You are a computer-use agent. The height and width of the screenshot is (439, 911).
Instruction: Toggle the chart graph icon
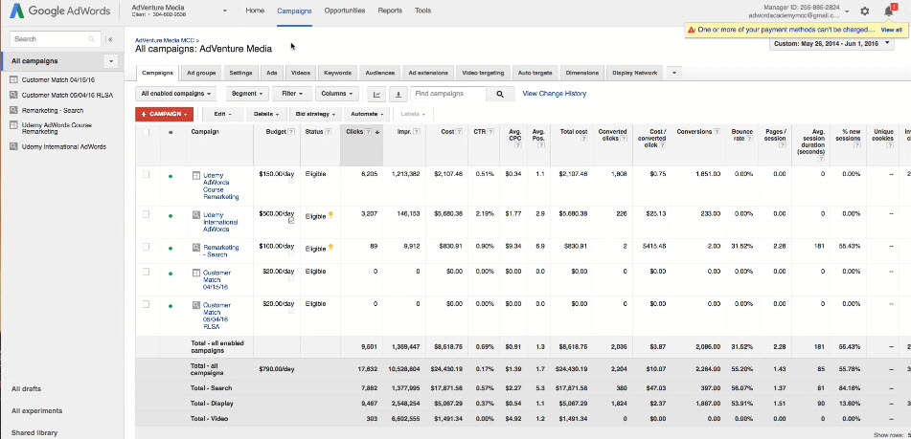[x=376, y=94]
